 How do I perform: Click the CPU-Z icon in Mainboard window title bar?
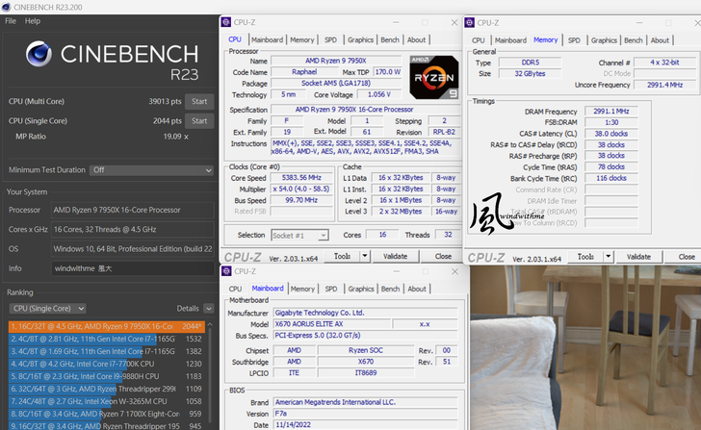click(x=228, y=270)
